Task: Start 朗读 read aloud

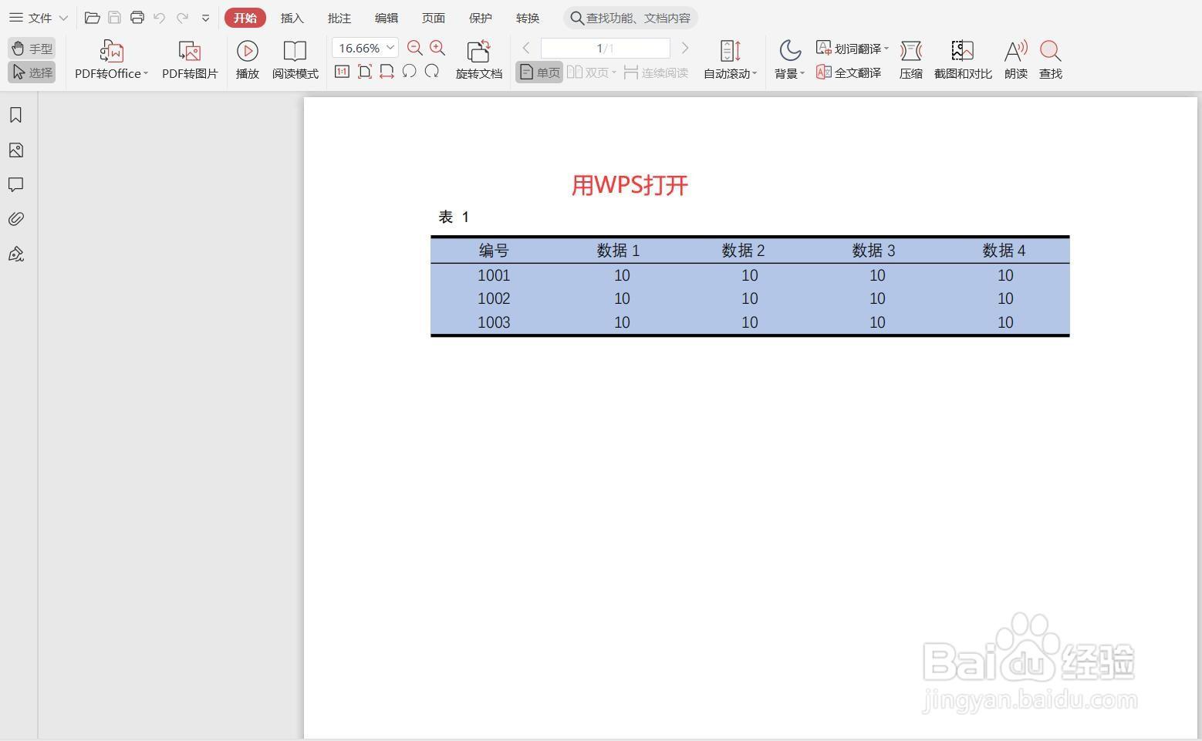Action: tap(1016, 60)
